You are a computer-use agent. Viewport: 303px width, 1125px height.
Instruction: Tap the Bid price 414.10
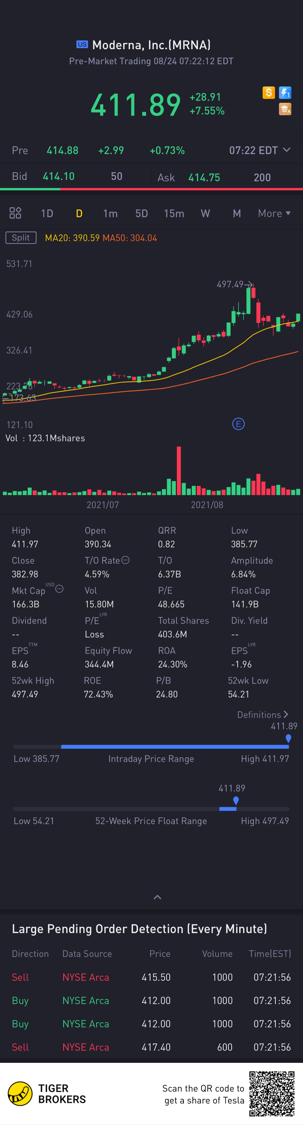(x=58, y=176)
